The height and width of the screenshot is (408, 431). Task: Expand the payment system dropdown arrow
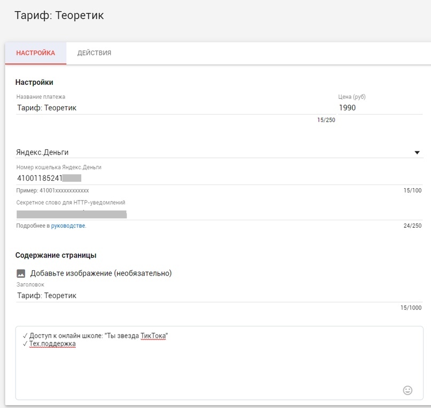pyautogui.click(x=417, y=153)
